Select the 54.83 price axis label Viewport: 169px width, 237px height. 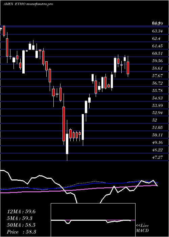click(158, 98)
